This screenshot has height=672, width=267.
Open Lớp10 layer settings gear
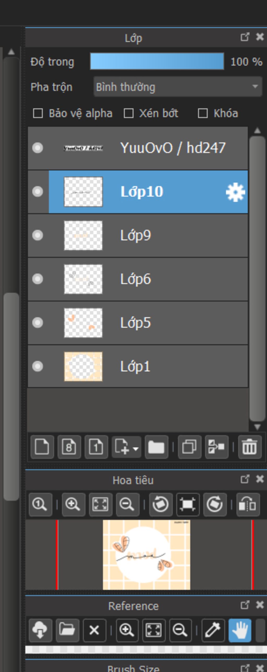[x=235, y=192]
